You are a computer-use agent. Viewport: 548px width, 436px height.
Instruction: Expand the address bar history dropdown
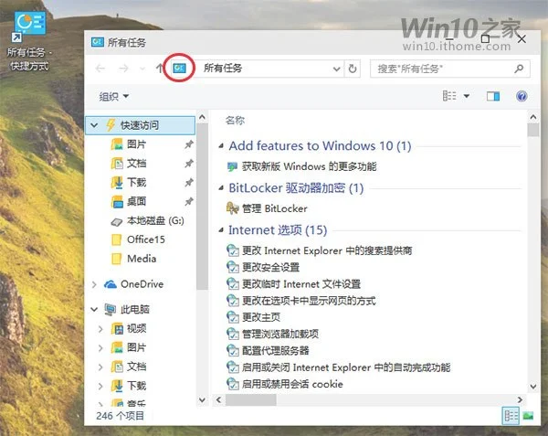(x=336, y=69)
